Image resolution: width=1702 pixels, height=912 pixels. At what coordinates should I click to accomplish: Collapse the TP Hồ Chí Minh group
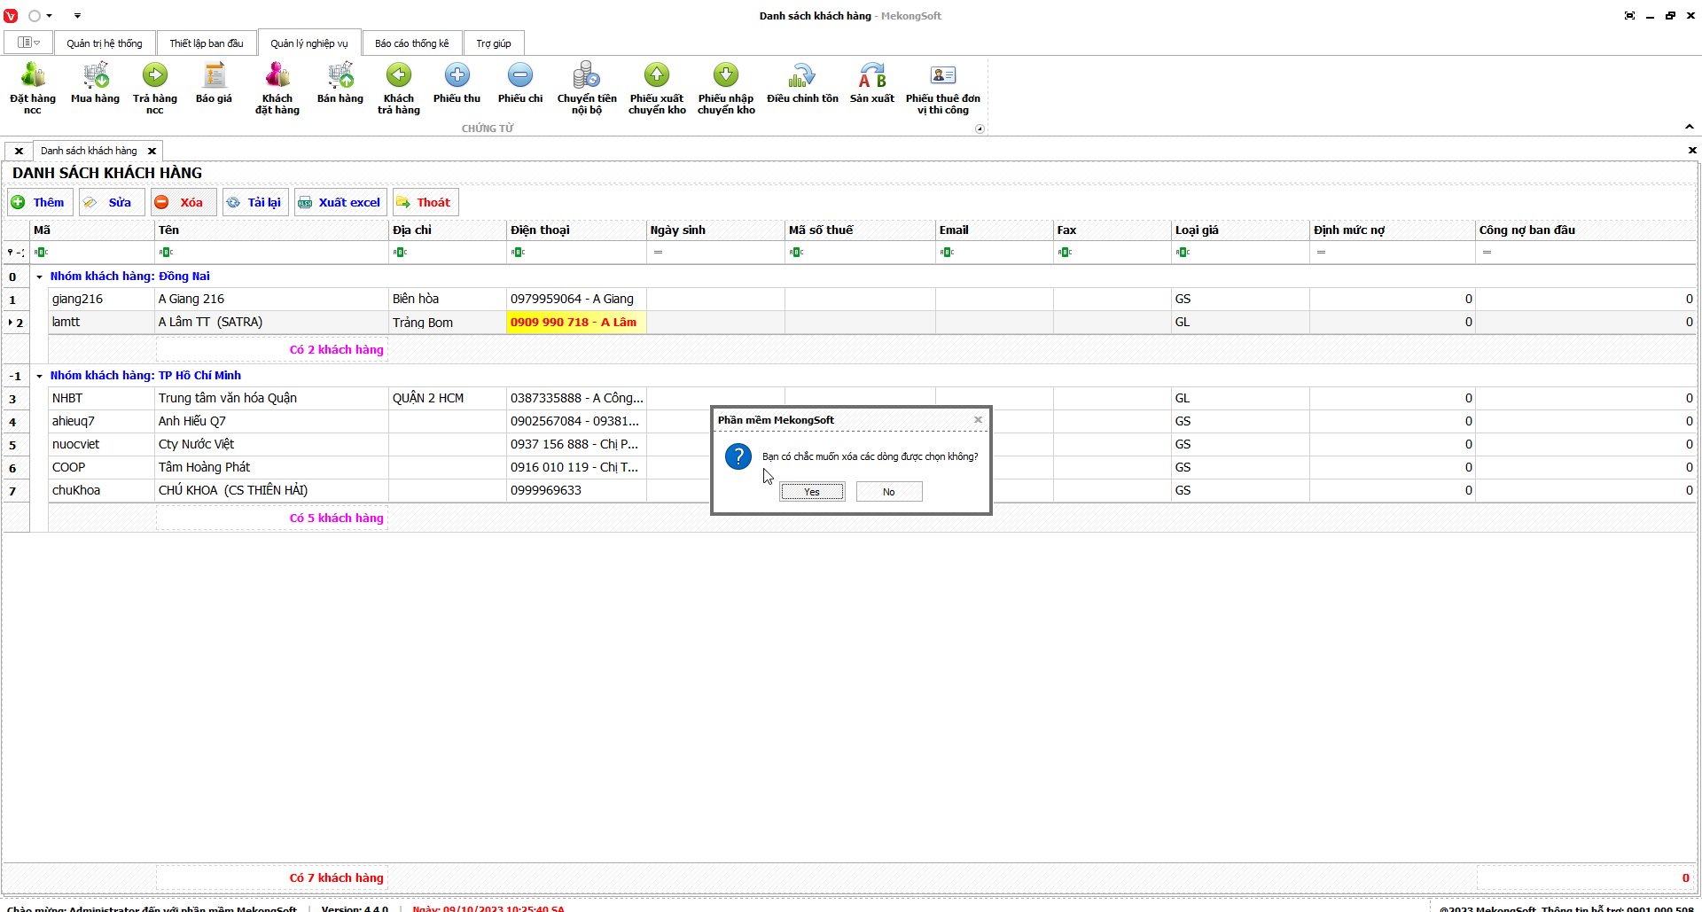(x=40, y=376)
